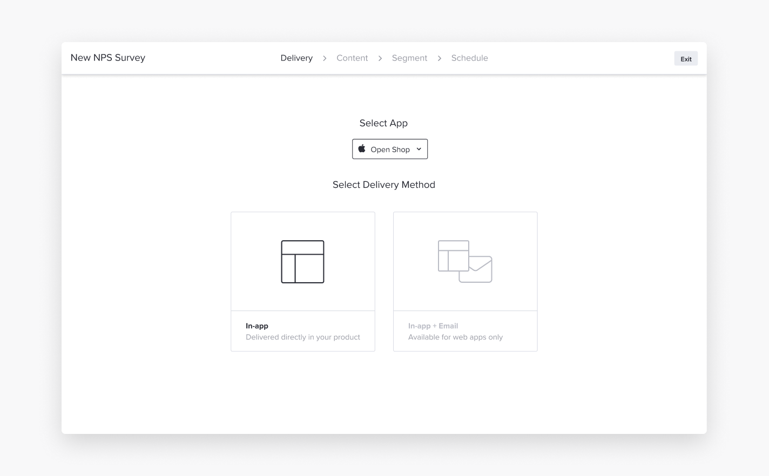Go to the Delivery step

296,58
